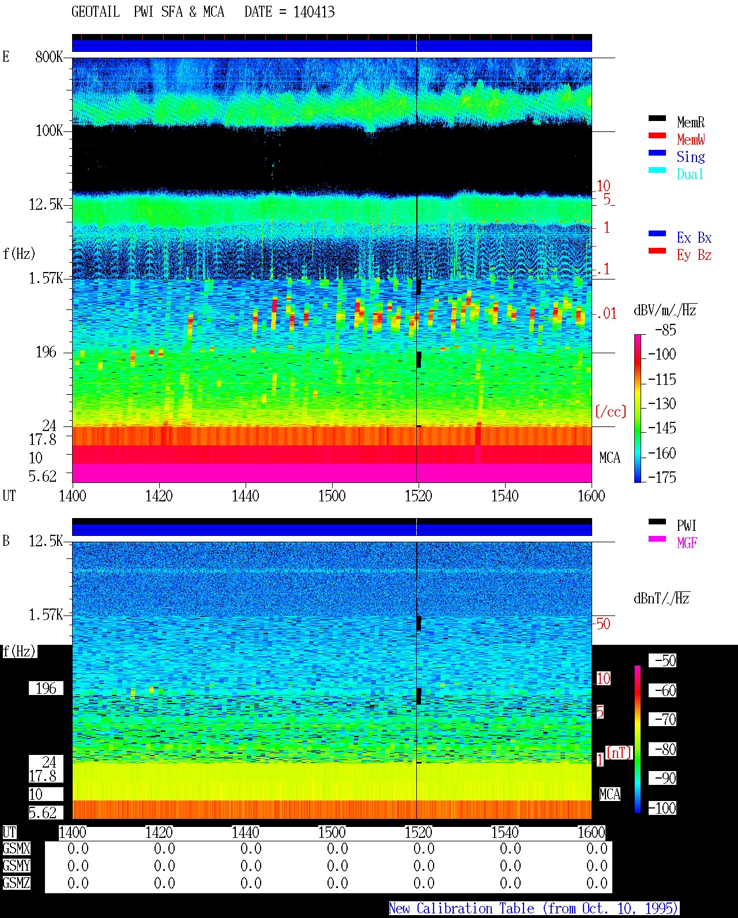Click the blue Ex Bx legend swatch
The image size is (738, 918).
click(657, 233)
